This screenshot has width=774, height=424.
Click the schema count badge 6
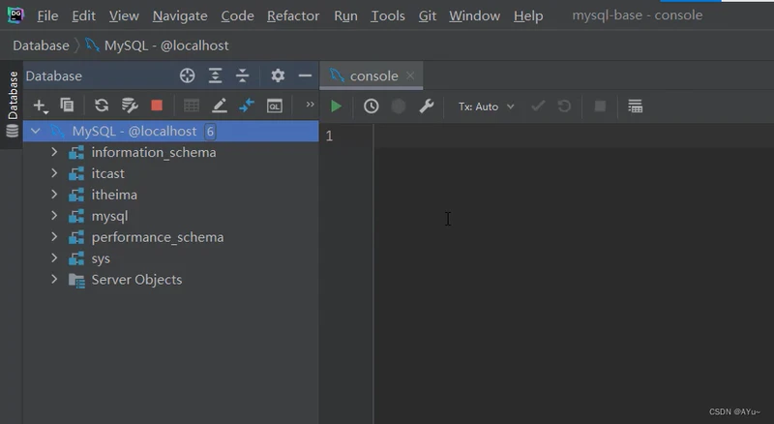210,132
